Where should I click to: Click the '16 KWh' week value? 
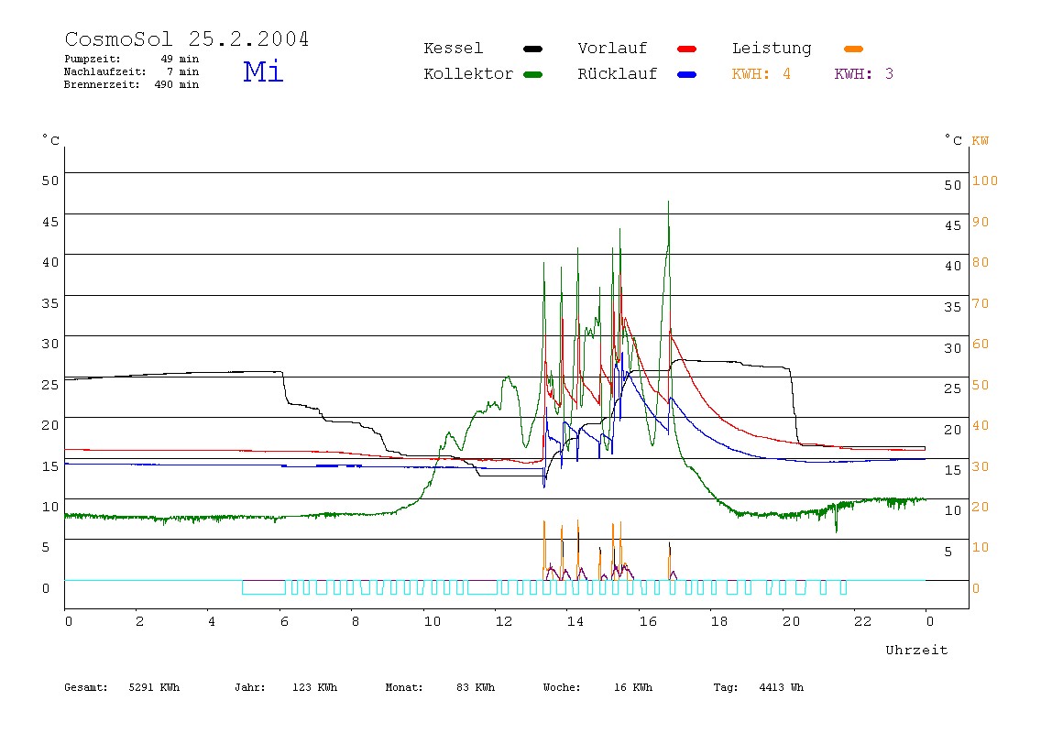tap(632, 687)
